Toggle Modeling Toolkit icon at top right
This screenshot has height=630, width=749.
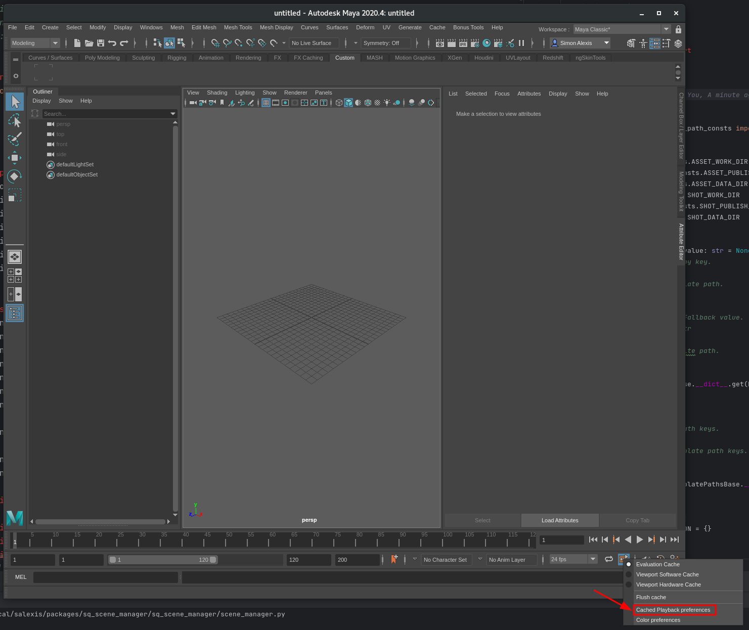[631, 43]
